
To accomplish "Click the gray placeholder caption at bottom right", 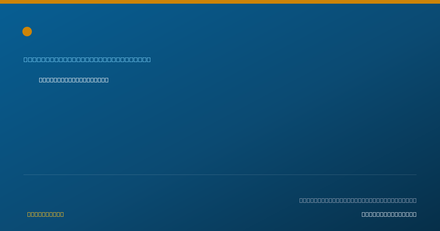I will point(358,200).
